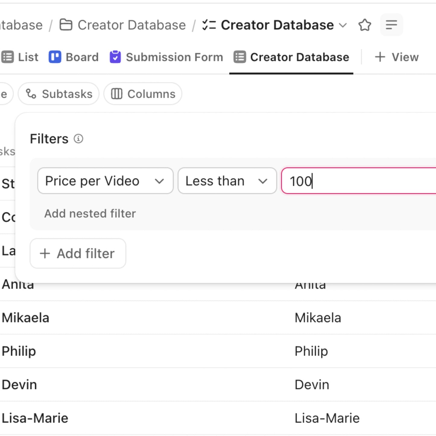
Task: Switch to the List view tab
Action: (20, 57)
